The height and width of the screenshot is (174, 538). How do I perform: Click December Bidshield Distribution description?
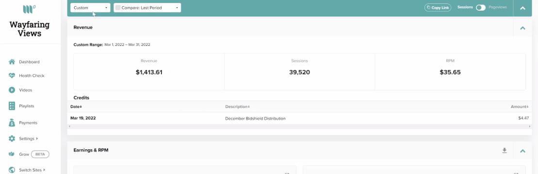255,118
